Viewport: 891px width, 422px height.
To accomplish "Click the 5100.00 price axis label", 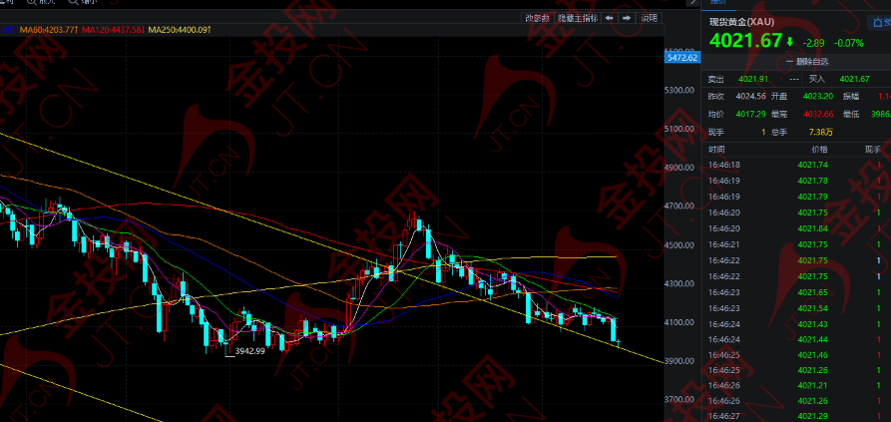I will pos(680,129).
